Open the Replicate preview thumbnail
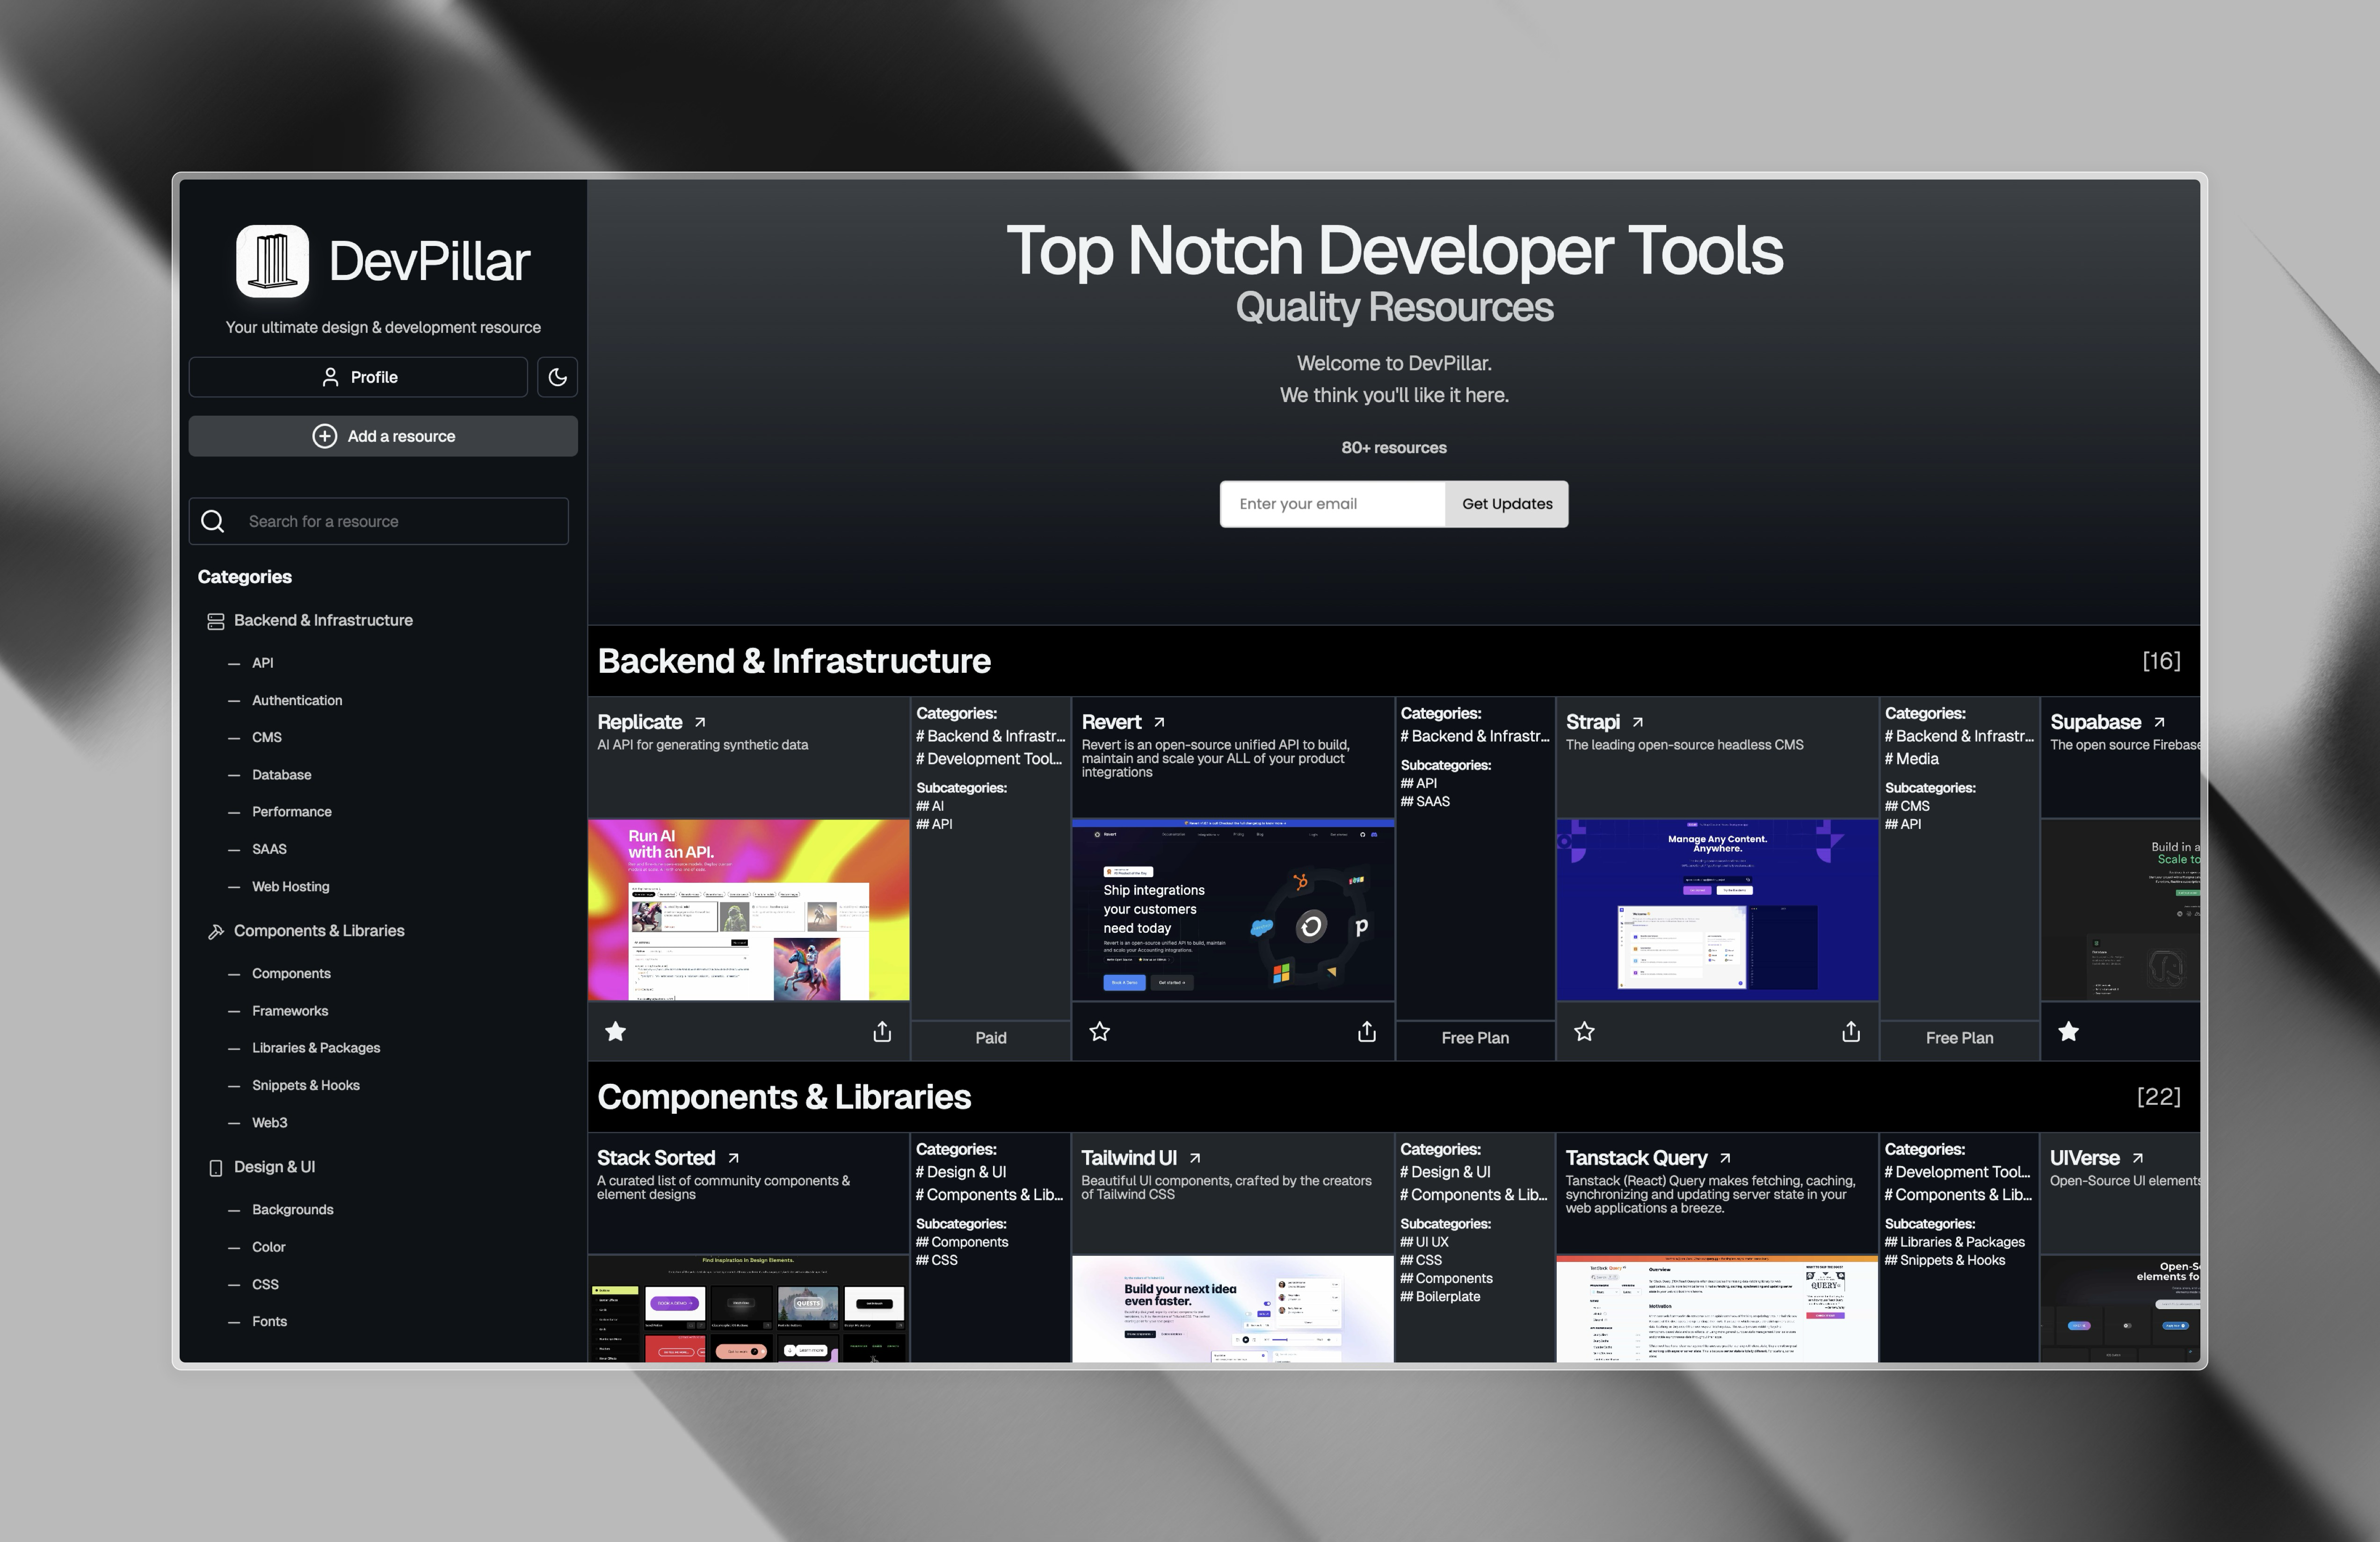This screenshot has width=2380, height=1542. click(749, 909)
